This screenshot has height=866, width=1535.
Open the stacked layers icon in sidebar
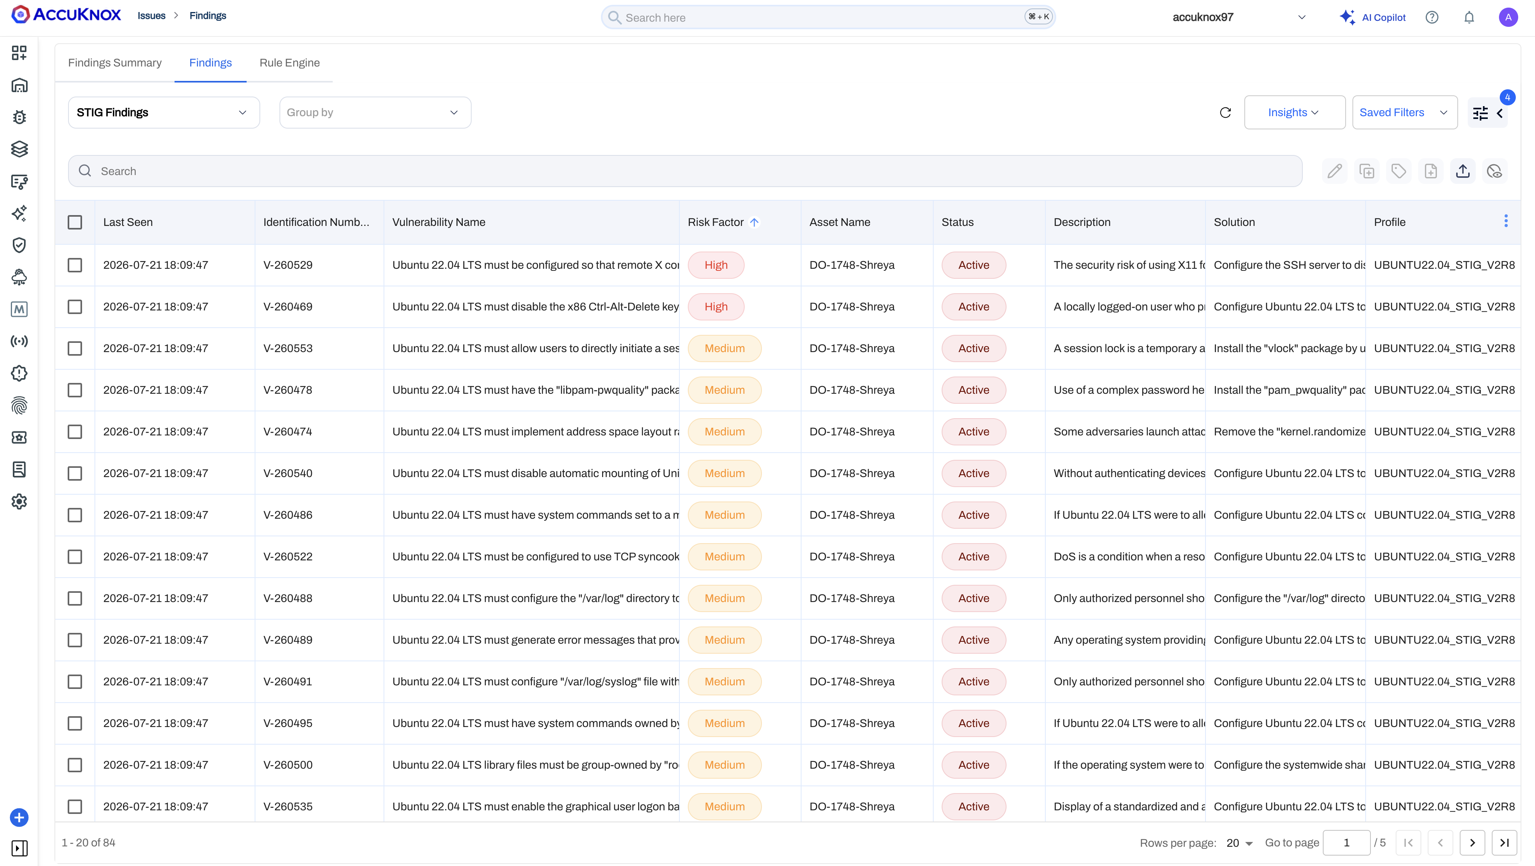[19, 149]
